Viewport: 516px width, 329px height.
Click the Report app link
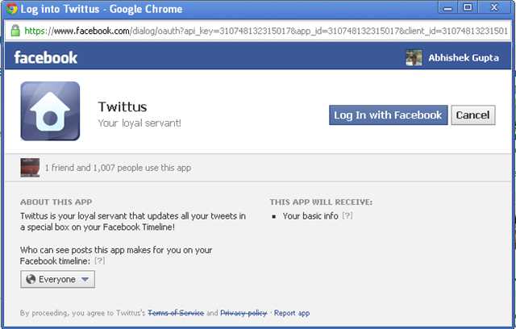pos(292,313)
